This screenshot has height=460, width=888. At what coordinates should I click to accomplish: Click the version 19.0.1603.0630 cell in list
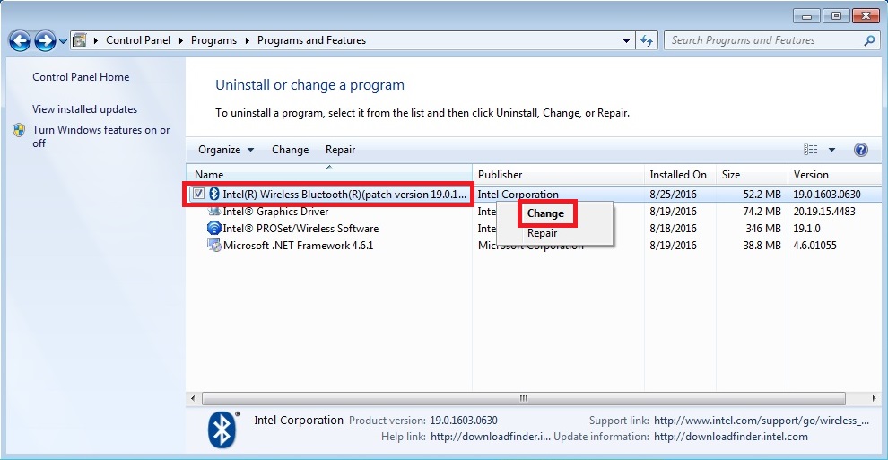pyautogui.click(x=827, y=194)
